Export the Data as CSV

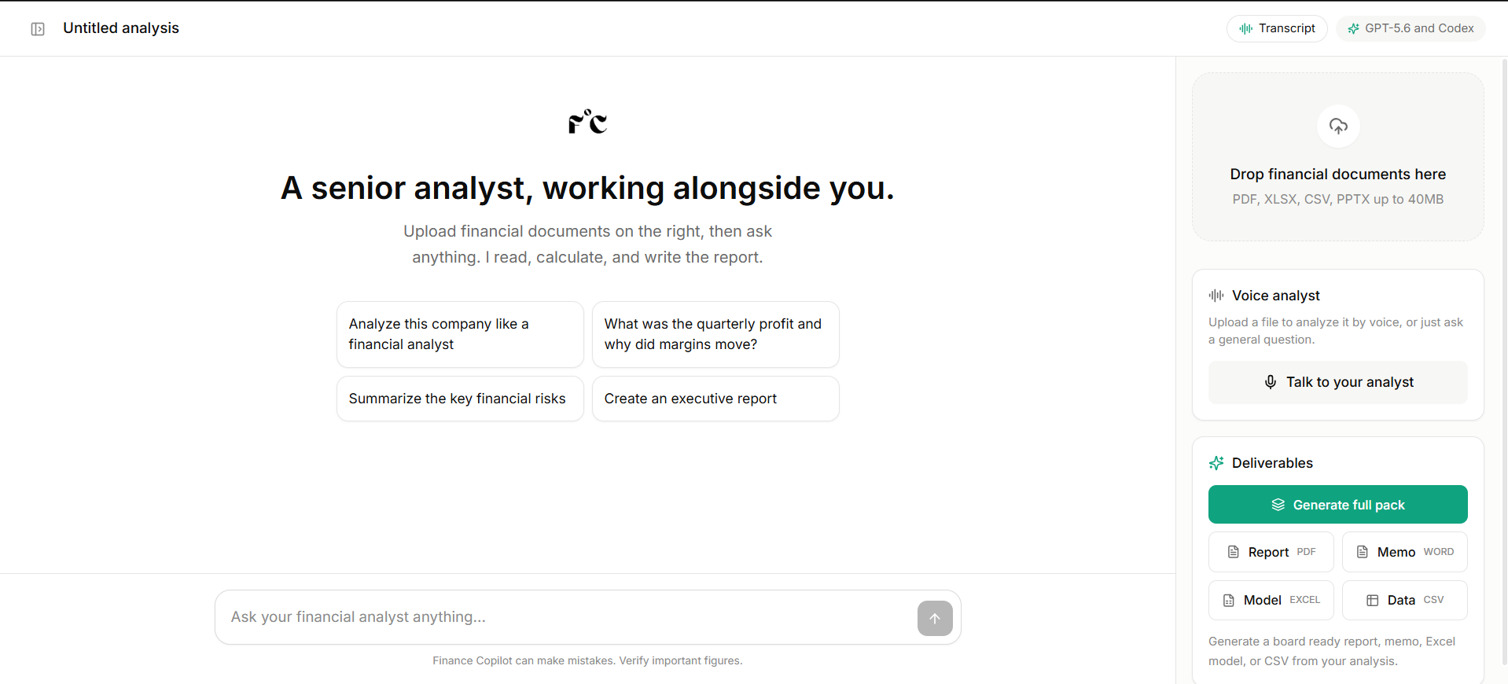[x=1405, y=600]
